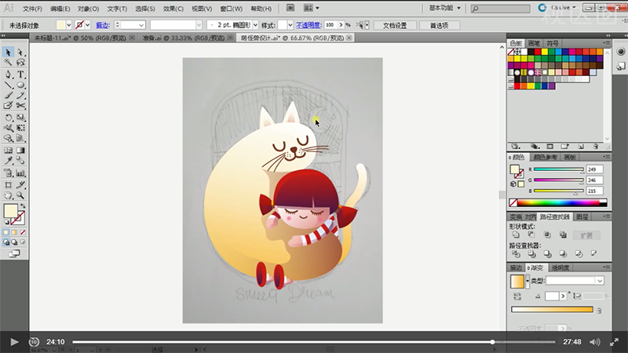
Task: Click swap fill and stroke arrows
Action: click(x=23, y=206)
